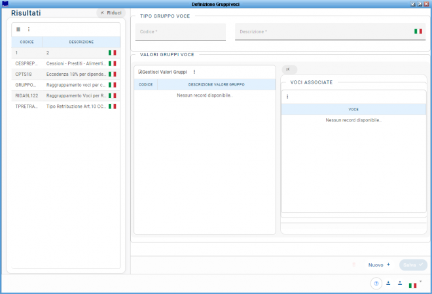432x294 pixels.
Task: Click the Salva button
Action: 413,265
